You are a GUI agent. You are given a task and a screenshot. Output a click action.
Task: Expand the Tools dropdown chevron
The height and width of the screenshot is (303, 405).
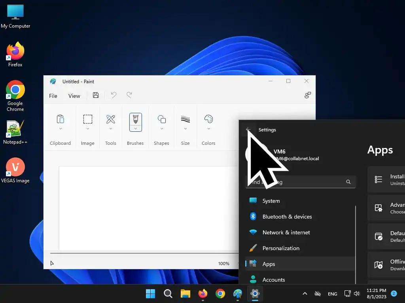111,129
